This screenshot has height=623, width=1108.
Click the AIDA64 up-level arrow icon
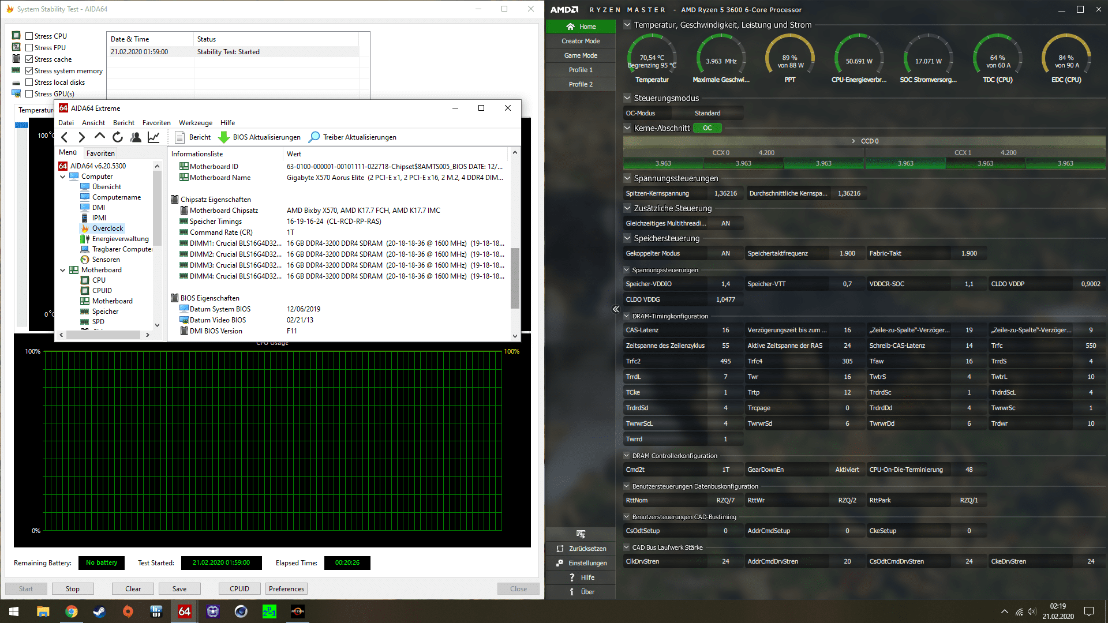pos(100,137)
